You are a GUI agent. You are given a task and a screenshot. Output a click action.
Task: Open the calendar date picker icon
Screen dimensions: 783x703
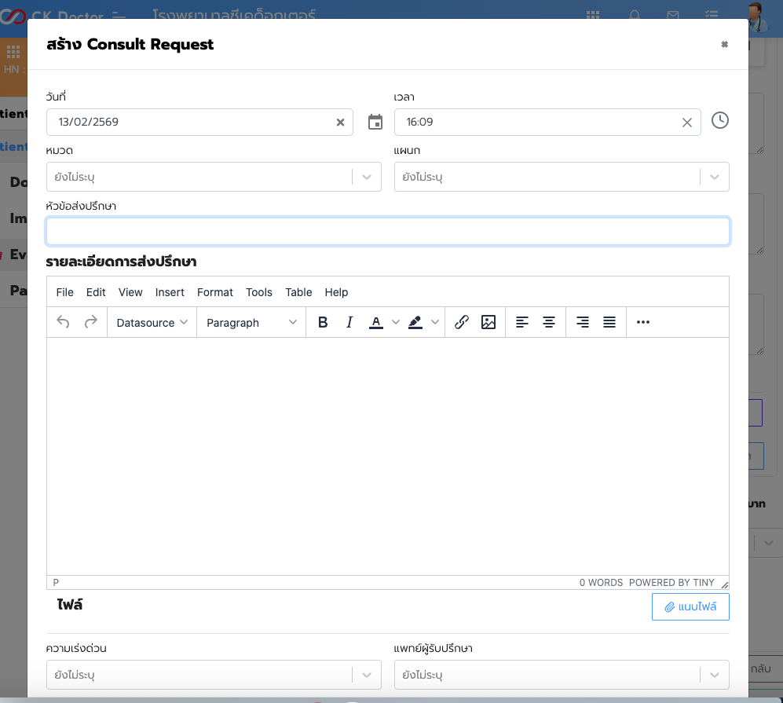click(x=375, y=122)
